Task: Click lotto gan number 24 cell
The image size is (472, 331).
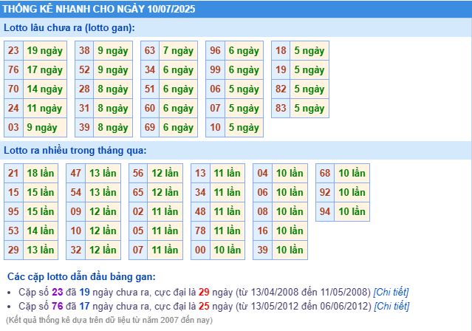Action: (13, 108)
